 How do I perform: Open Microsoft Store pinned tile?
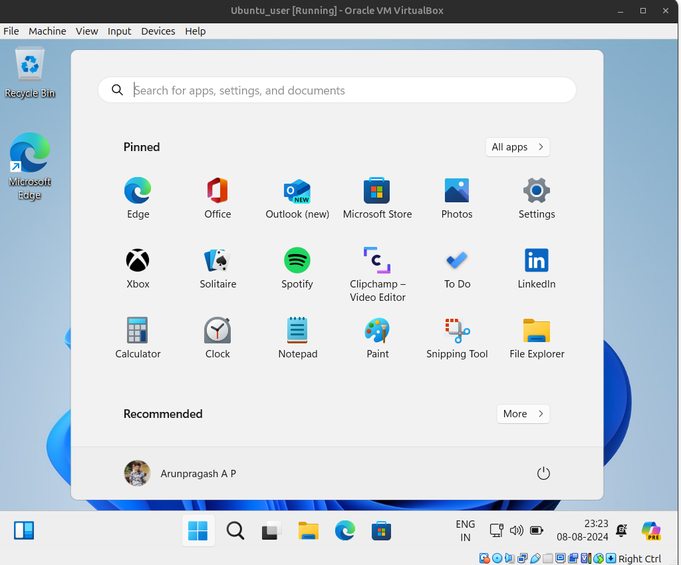click(377, 198)
